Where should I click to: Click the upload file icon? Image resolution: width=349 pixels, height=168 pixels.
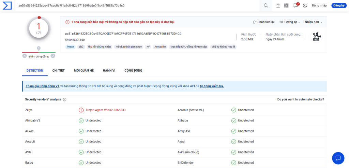tap(278, 5)
